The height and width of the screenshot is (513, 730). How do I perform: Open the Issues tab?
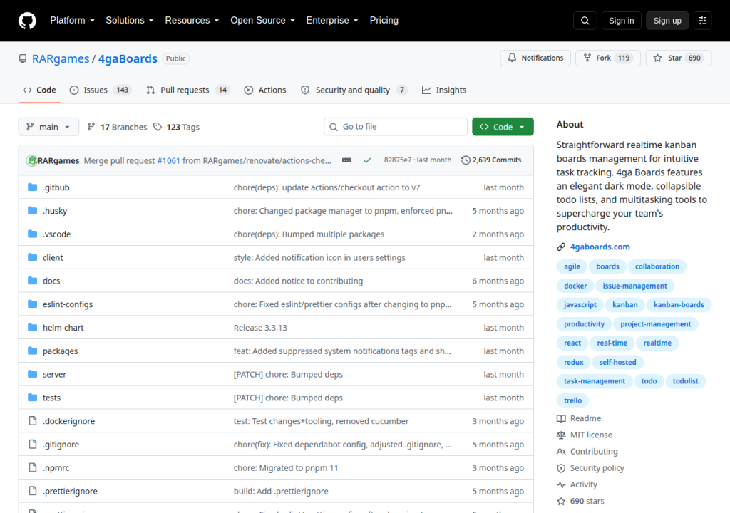pyautogui.click(x=101, y=90)
